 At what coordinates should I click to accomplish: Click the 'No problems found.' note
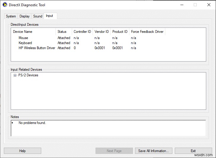[32, 123]
